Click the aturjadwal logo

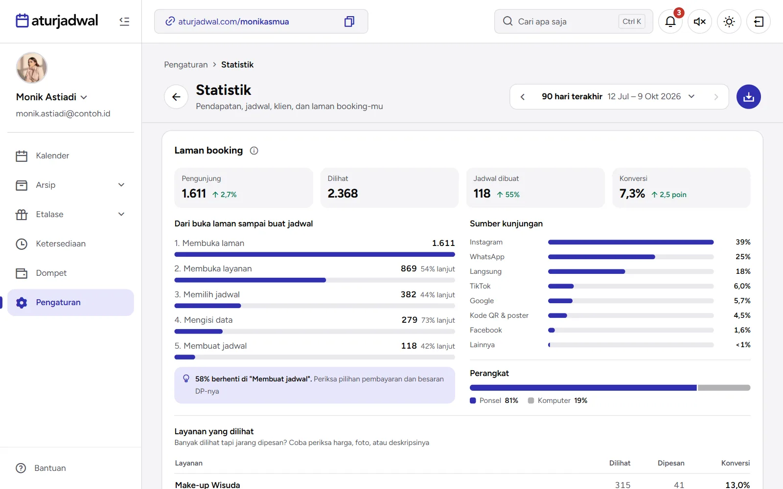click(57, 21)
